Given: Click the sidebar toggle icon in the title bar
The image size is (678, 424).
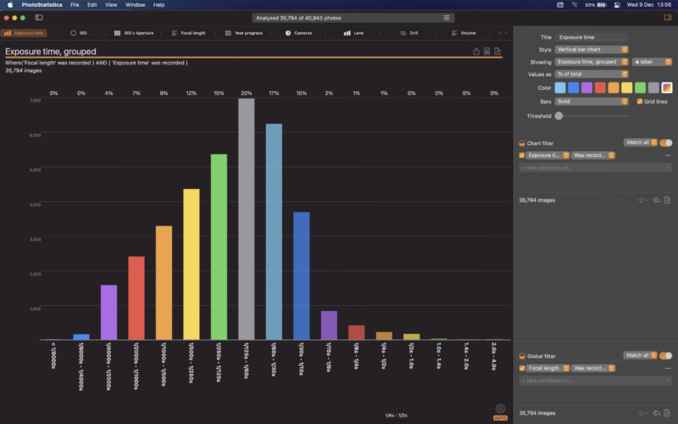Looking at the screenshot, I should (x=668, y=17).
